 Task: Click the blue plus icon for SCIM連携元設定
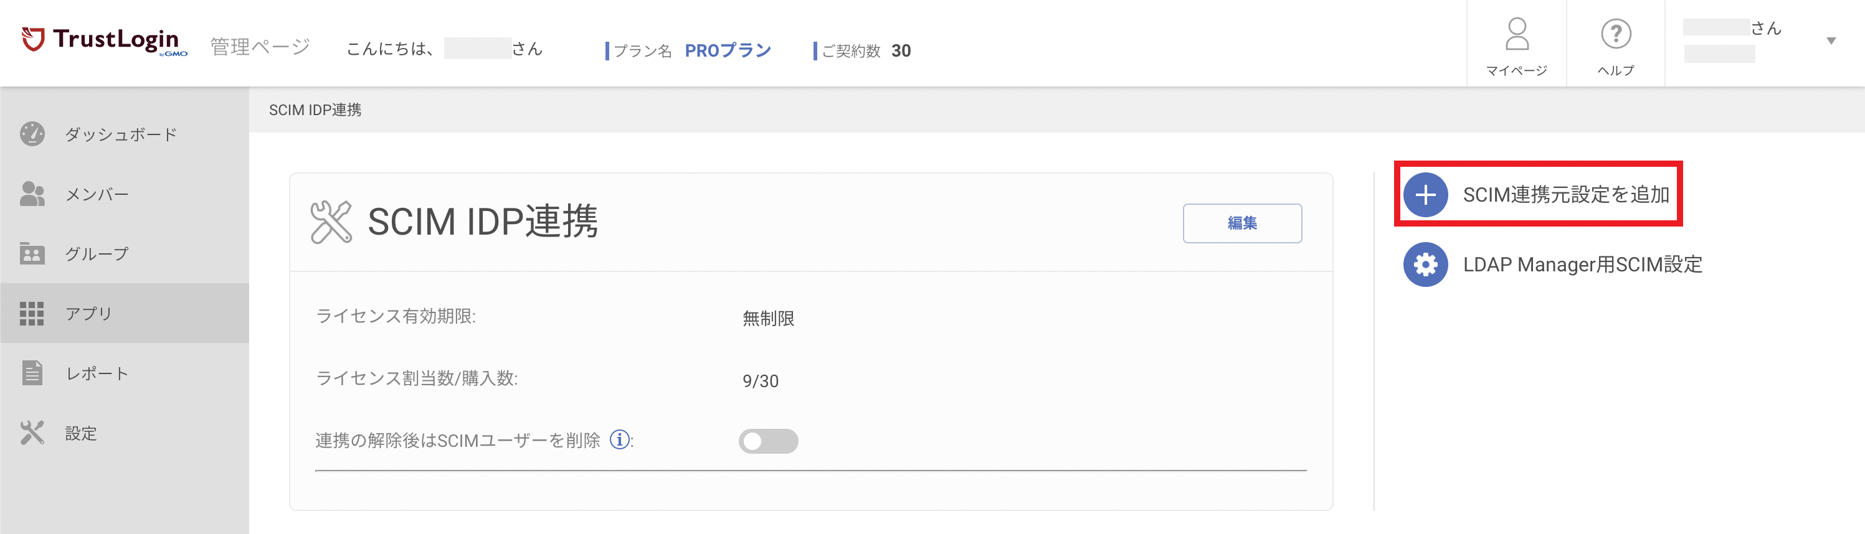tap(1425, 195)
